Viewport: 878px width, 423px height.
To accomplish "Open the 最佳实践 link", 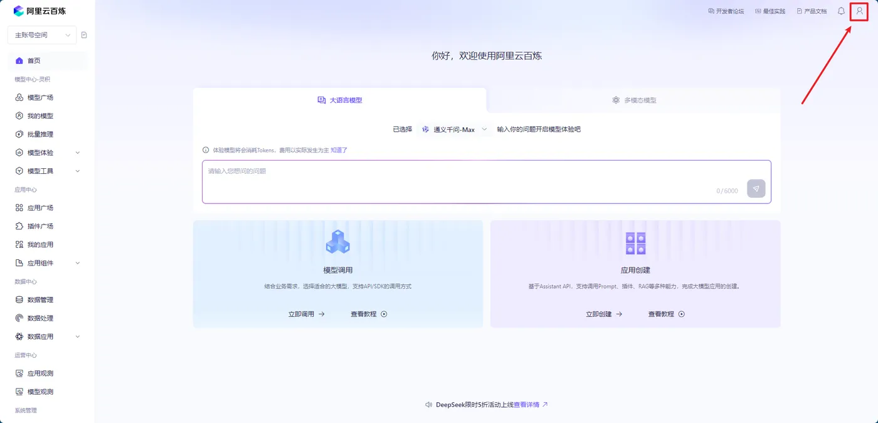I will pyautogui.click(x=770, y=11).
